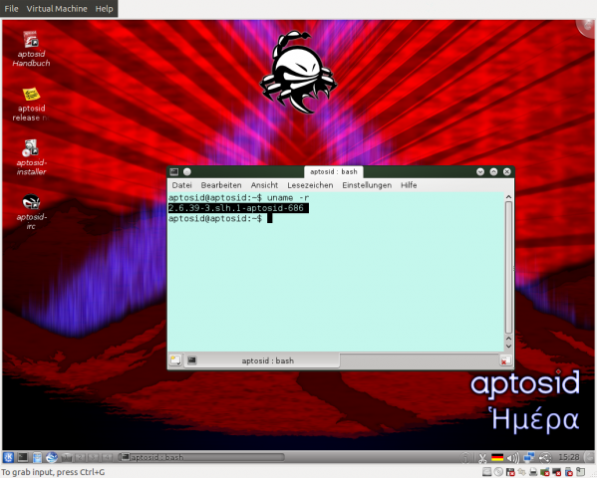Open the Klipper clipboard scissors tray icon
Screen dimensions: 597x478
coord(482,458)
